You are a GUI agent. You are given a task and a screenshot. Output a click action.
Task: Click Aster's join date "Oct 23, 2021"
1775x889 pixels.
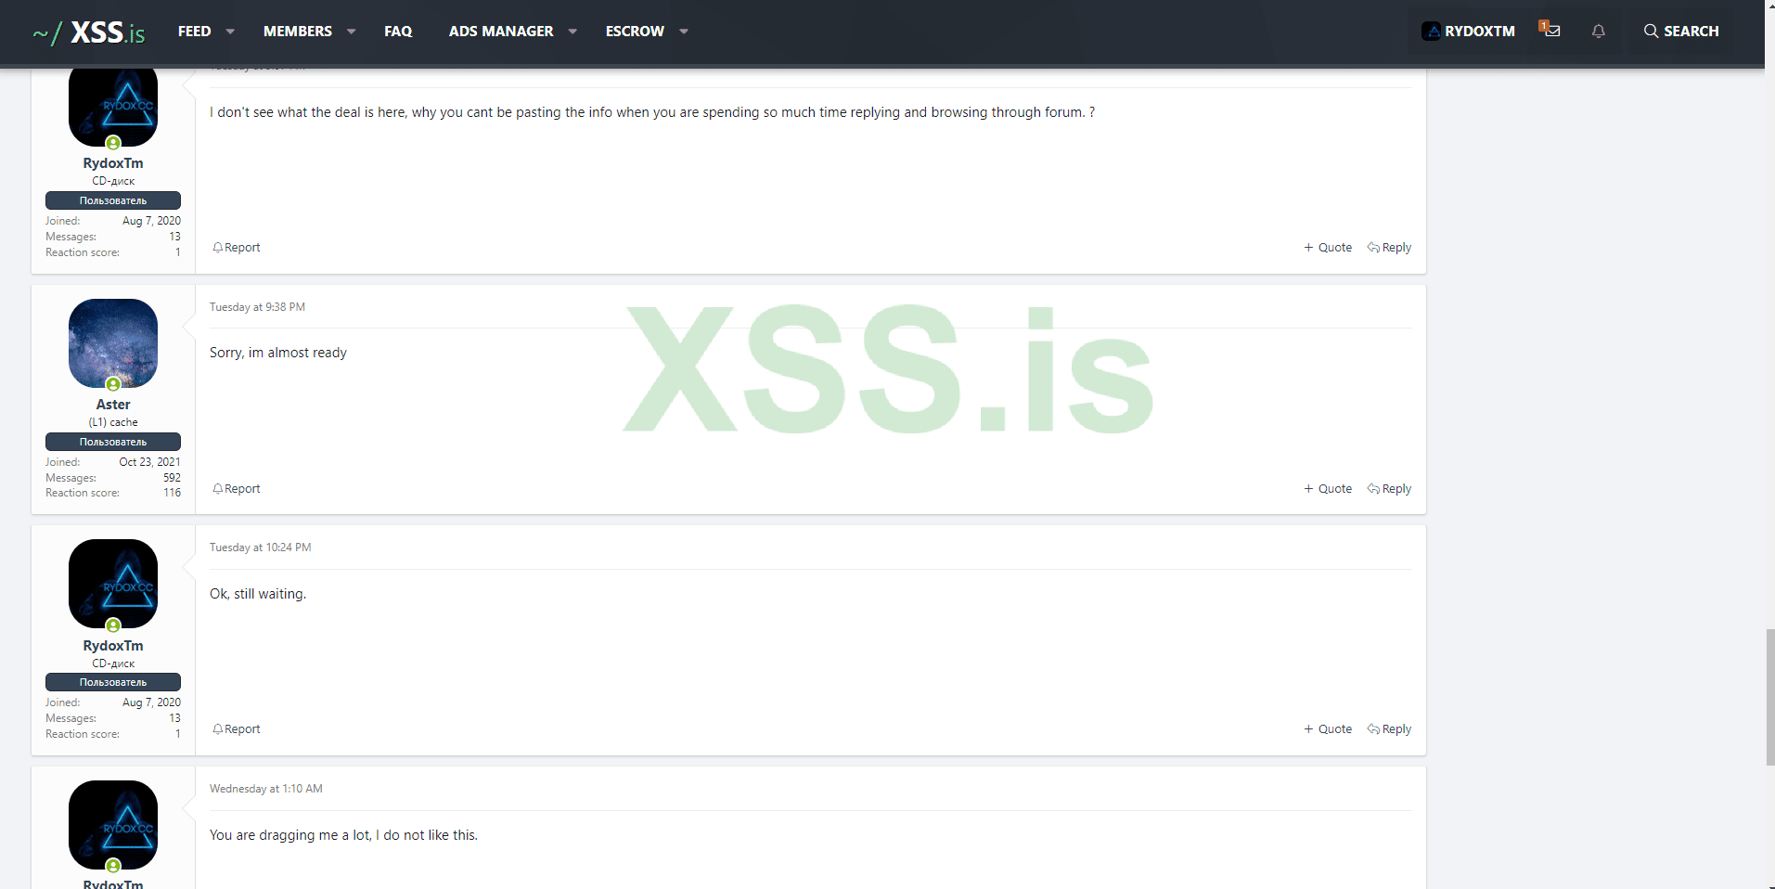pyautogui.click(x=149, y=462)
